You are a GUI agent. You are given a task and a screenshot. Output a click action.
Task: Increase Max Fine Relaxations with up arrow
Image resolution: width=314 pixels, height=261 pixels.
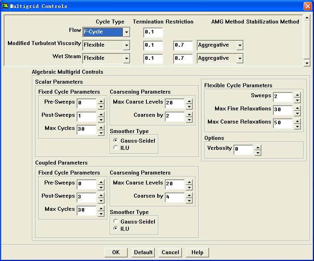(297, 108)
